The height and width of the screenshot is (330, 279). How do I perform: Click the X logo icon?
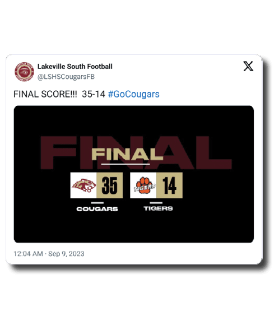click(x=248, y=66)
